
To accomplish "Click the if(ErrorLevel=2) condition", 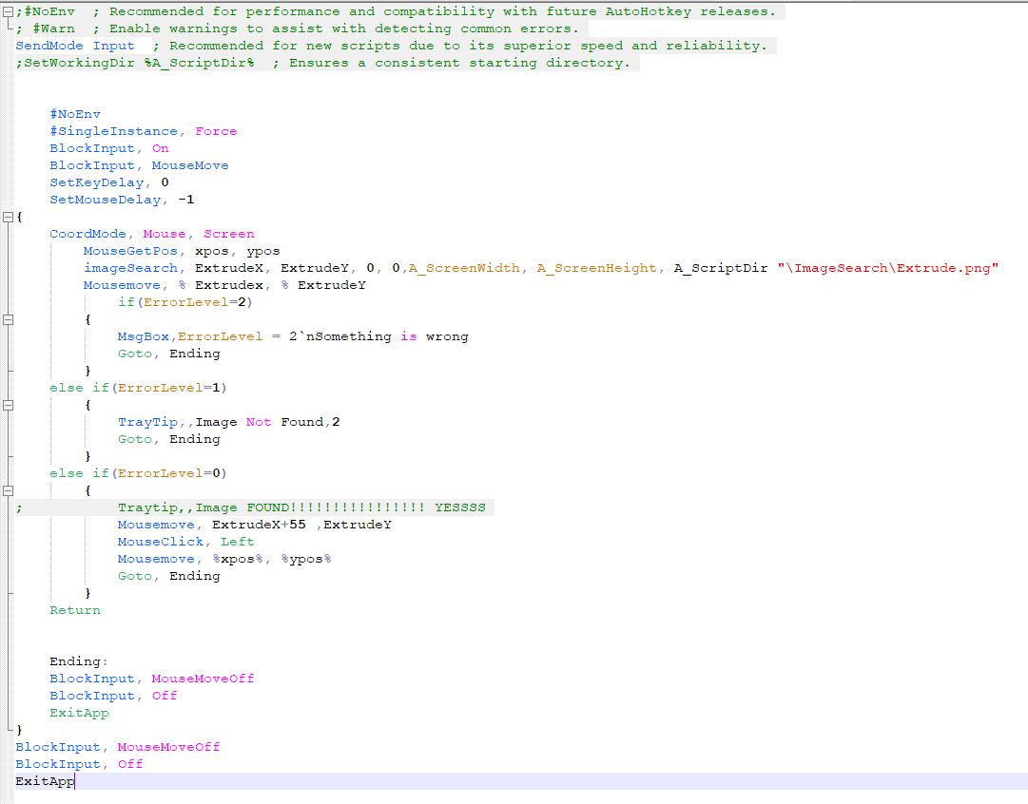I will pyautogui.click(x=184, y=302).
